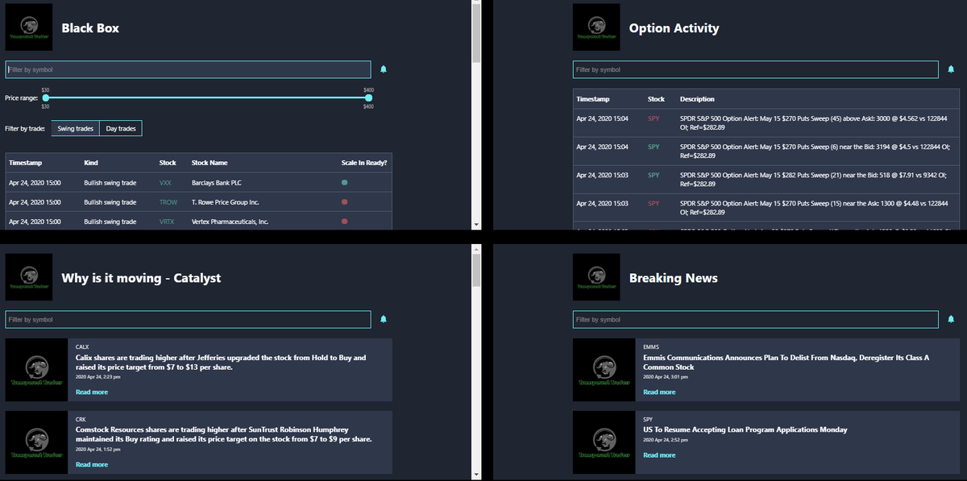Click the Option Activity Description column header

click(x=697, y=99)
